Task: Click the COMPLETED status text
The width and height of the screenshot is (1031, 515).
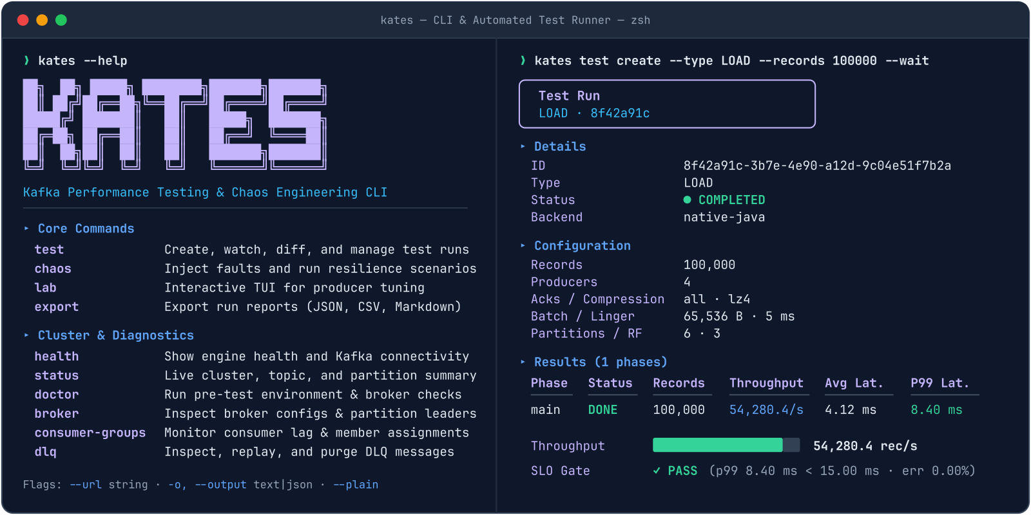Action: [732, 200]
